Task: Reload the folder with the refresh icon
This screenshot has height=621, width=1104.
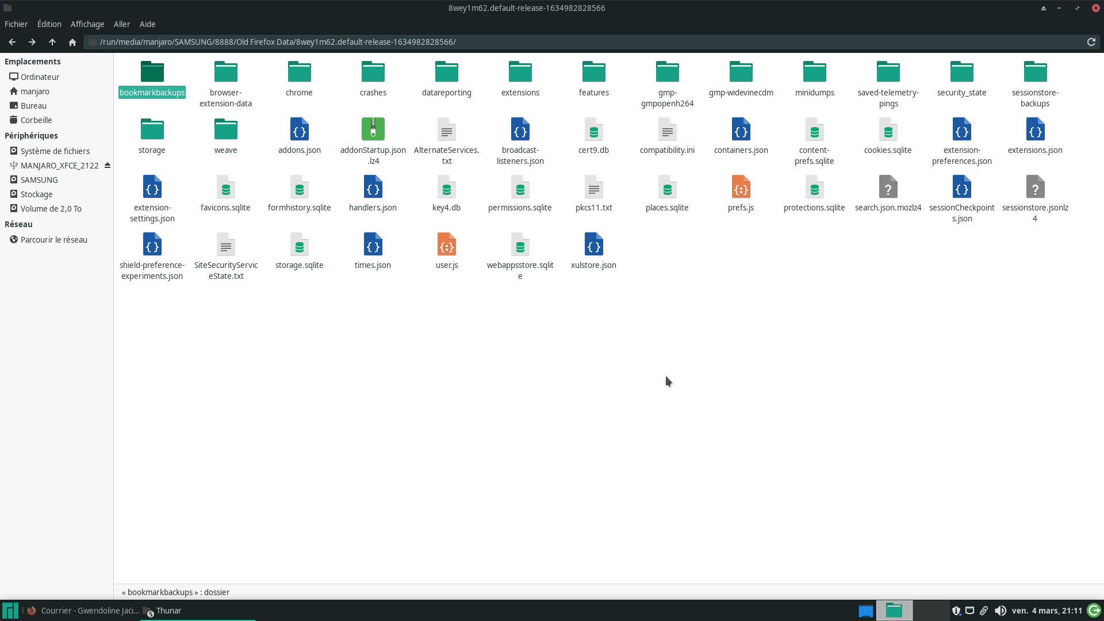Action: (1091, 42)
